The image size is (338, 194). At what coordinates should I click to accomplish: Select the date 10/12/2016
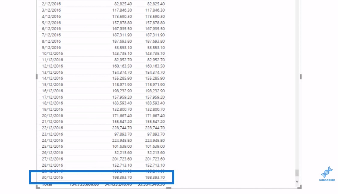pos(52,54)
